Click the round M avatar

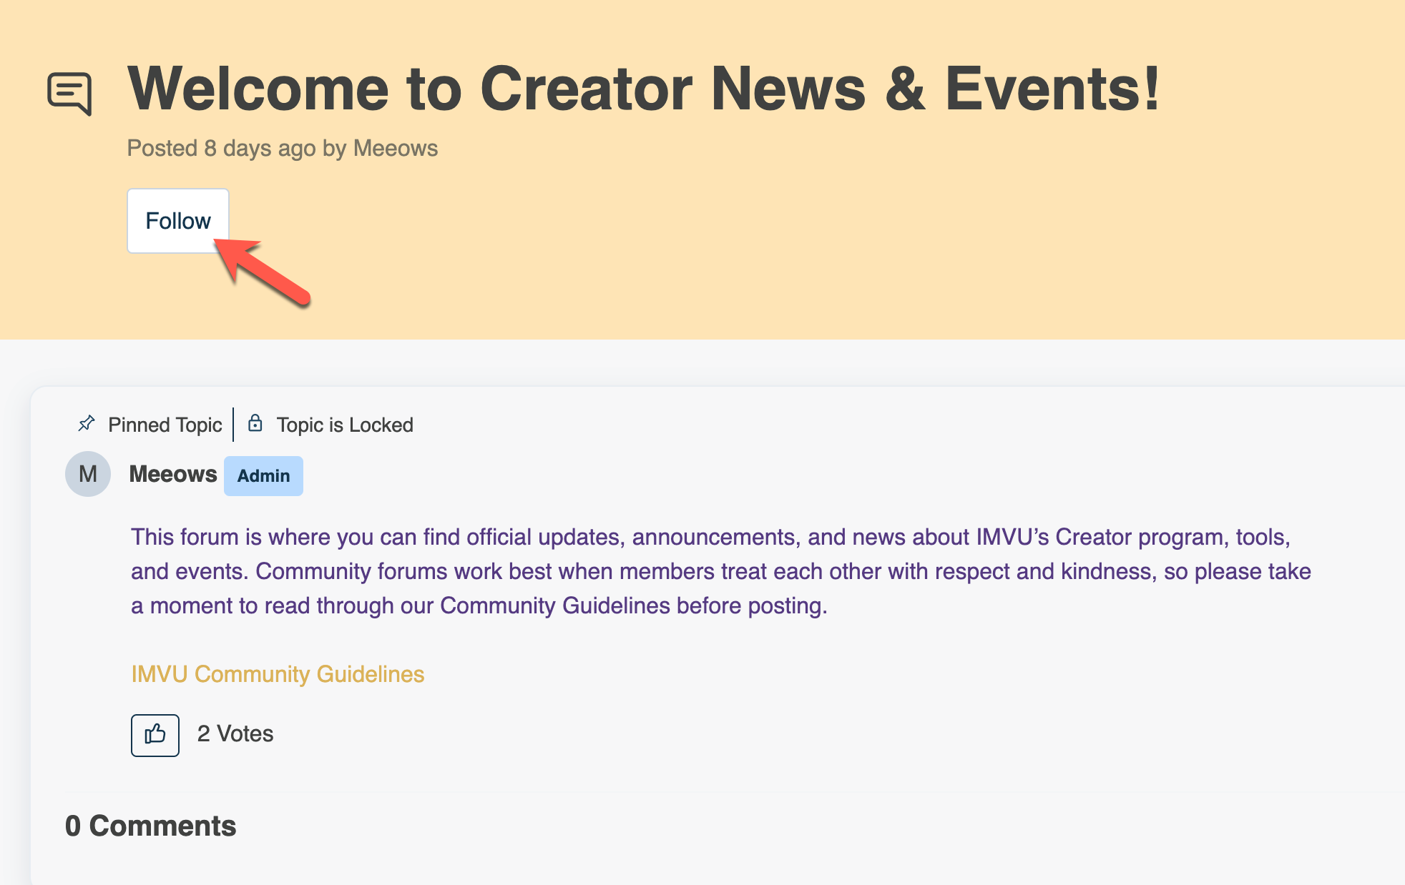(x=88, y=474)
